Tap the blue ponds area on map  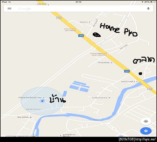click(79, 87)
